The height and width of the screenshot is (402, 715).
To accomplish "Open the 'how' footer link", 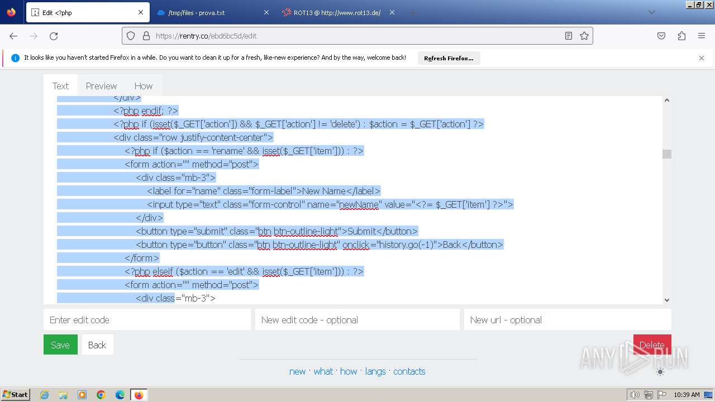I will click(x=349, y=371).
